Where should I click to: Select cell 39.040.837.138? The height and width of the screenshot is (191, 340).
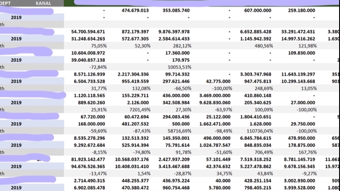pyautogui.click(x=88, y=60)
